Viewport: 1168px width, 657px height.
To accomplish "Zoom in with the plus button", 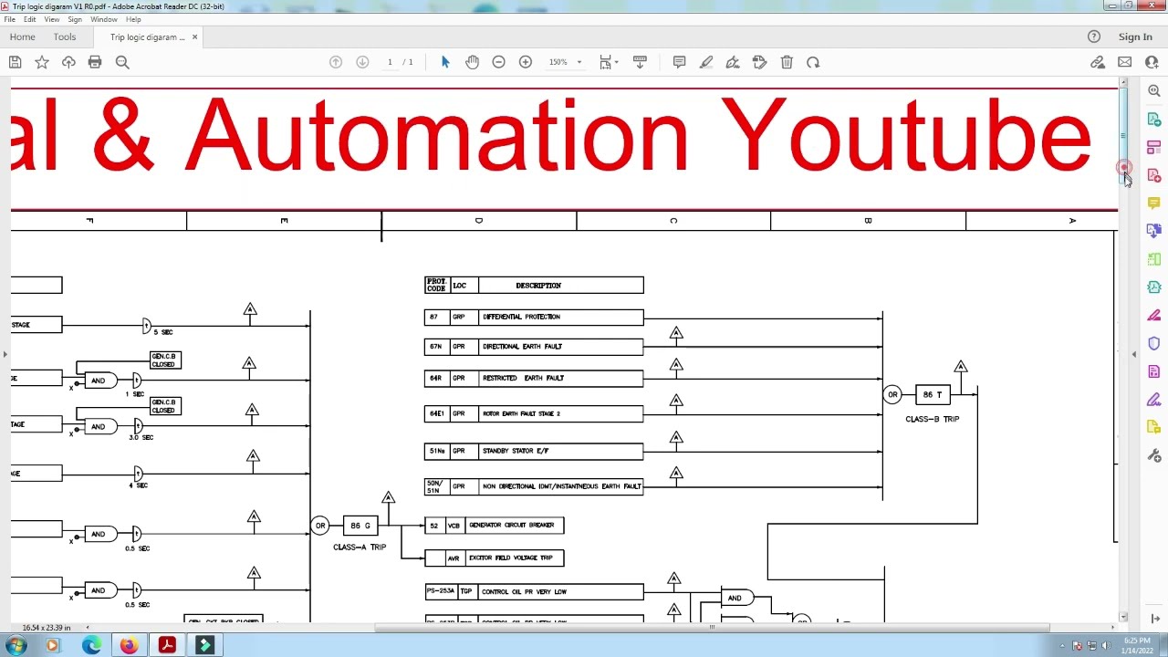I will point(526,62).
